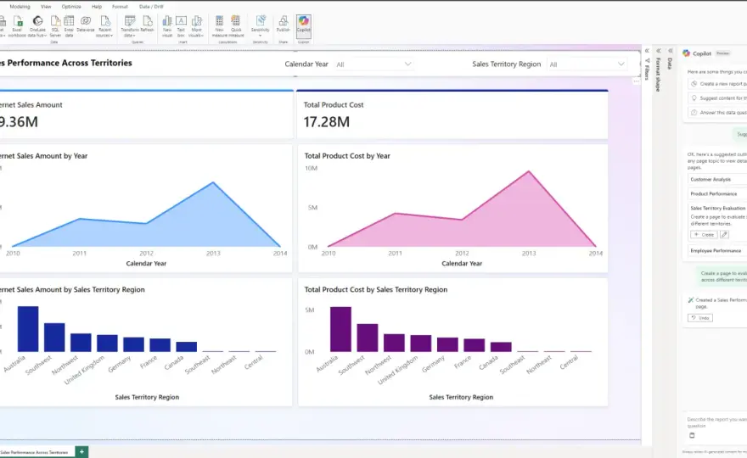Viewport: 747px width, 458px height.
Task: Click the Copilot prompt input field
Action: point(716,422)
